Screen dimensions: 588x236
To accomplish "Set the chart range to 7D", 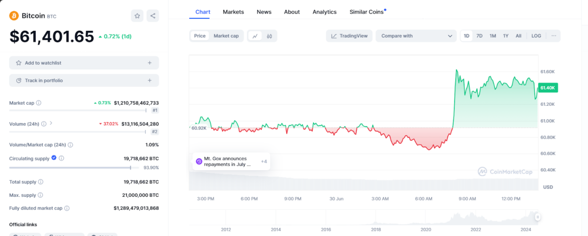I will [480, 36].
